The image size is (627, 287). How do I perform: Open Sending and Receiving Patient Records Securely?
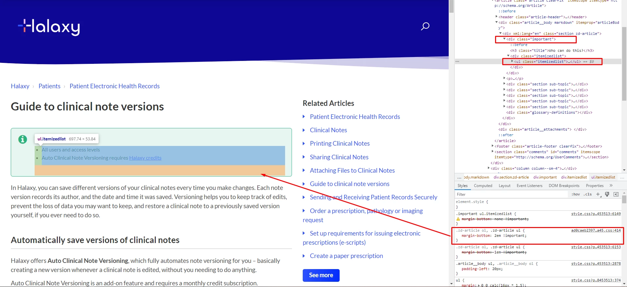pos(373,197)
